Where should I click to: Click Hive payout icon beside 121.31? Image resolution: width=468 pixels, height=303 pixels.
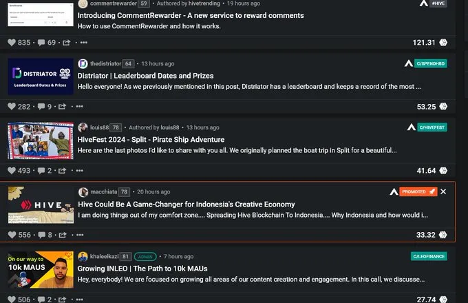(443, 43)
